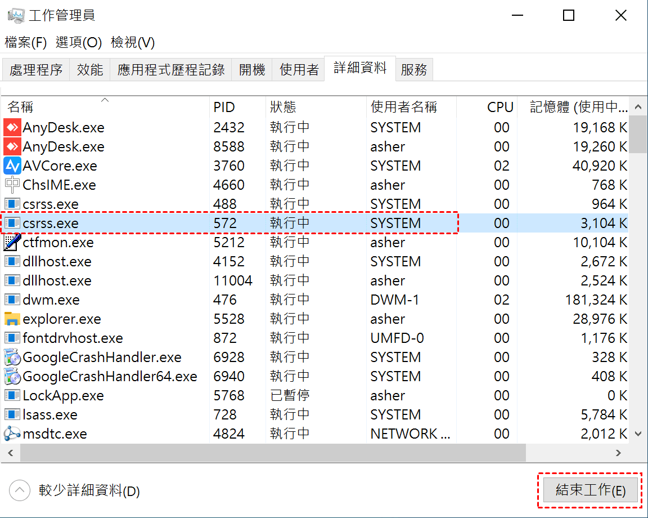
Task: Switch to the 應用程式歷程記錄 tab
Action: [x=170, y=69]
